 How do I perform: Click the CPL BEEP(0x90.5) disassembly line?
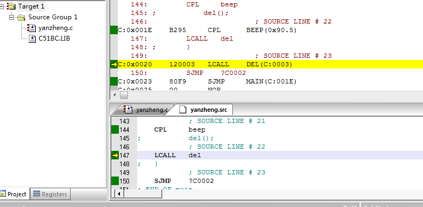207,30
